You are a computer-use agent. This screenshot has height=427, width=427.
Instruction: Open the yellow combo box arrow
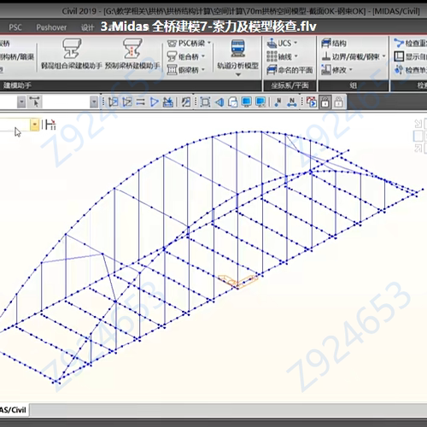tap(35, 125)
